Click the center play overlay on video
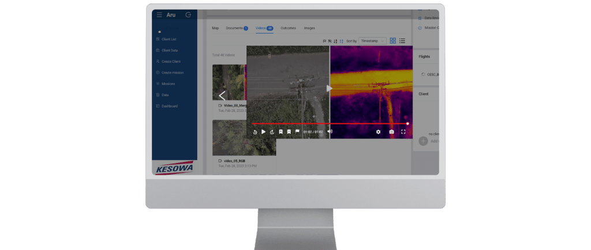Screen dimensions: 591x250 pos(330,88)
